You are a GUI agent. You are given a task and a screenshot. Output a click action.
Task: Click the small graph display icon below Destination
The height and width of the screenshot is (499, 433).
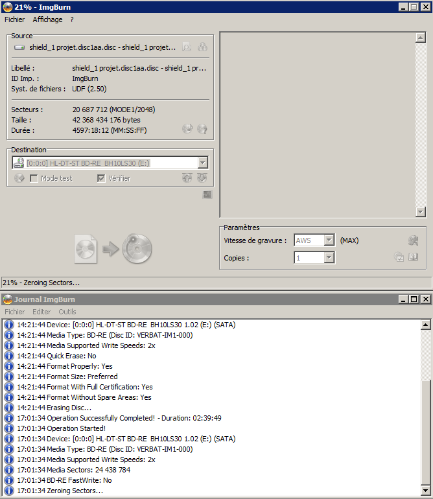coord(207,194)
